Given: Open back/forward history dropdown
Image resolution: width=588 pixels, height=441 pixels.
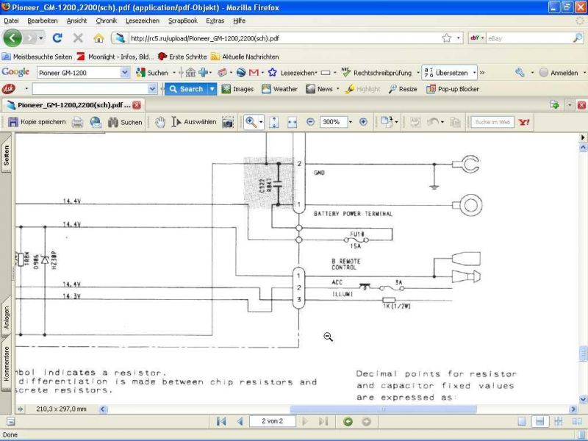Looking at the screenshot, I should (x=40, y=38).
